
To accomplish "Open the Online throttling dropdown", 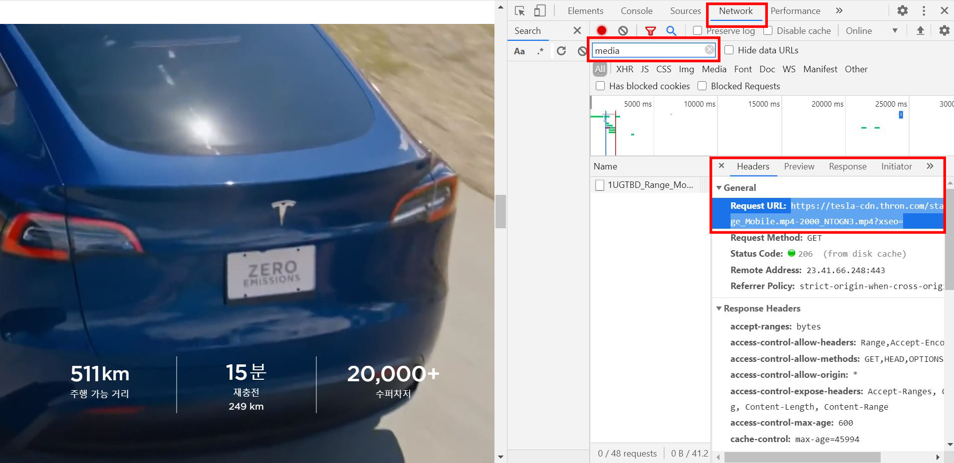I will tap(872, 30).
